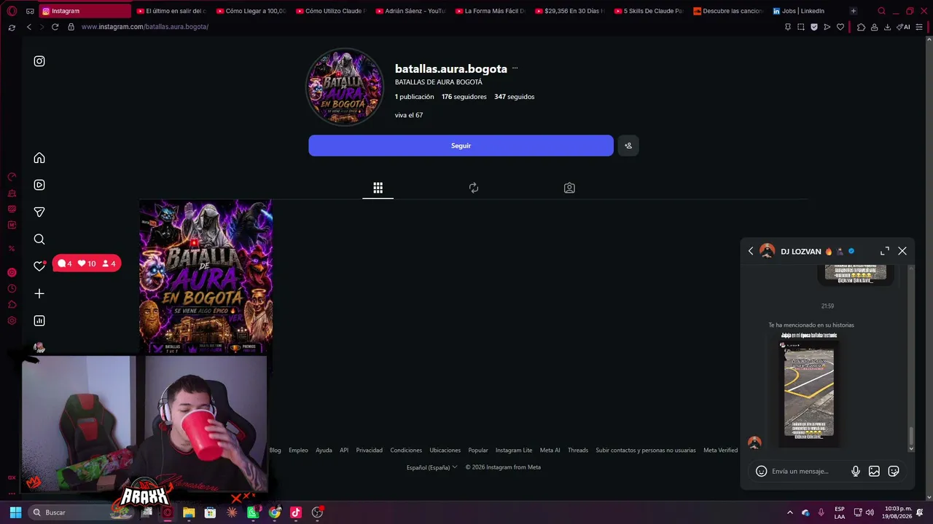Open the profile picture of batallas.aura.bogota
Screen dimensions: 933x524
pos(345,87)
